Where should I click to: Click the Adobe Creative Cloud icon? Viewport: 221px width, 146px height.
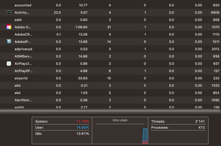coord(9,27)
